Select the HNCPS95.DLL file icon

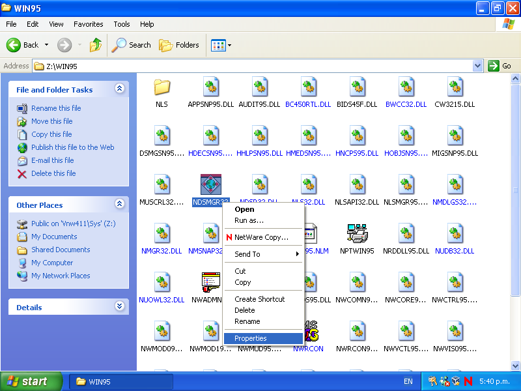357,136
